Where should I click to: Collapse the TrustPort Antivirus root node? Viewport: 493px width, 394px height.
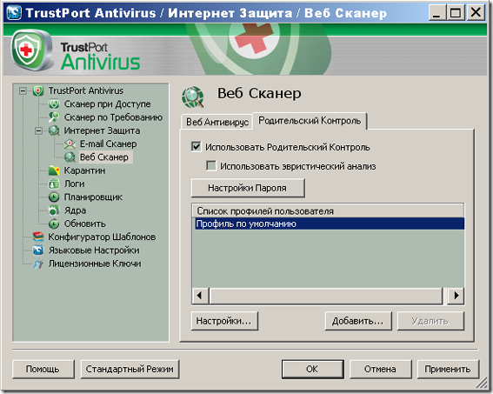coord(23,91)
